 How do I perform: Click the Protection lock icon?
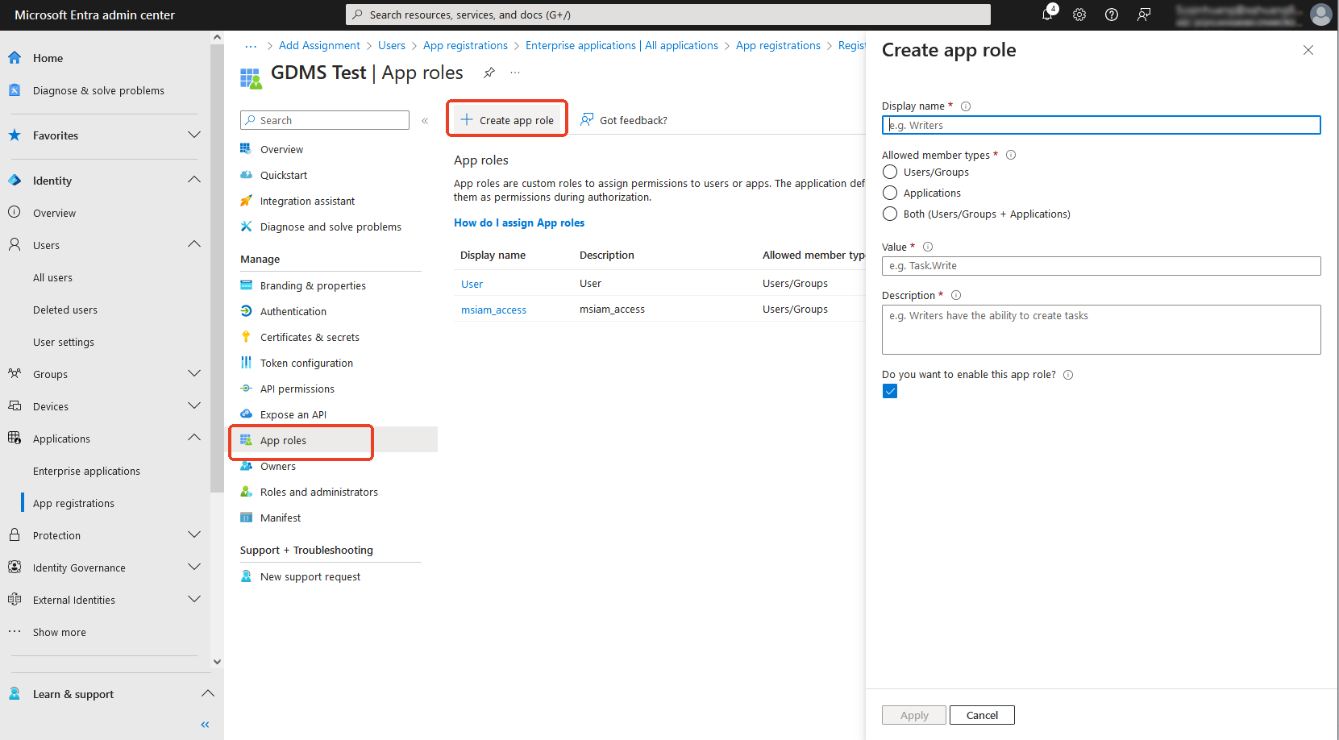click(15, 535)
